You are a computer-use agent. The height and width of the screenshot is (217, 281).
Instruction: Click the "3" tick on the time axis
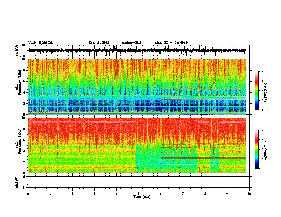coord(94,194)
